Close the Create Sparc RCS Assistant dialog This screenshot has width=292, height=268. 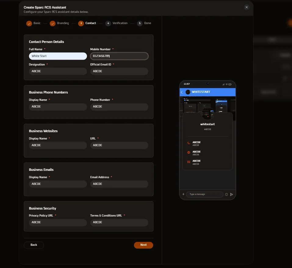pos(247,7)
